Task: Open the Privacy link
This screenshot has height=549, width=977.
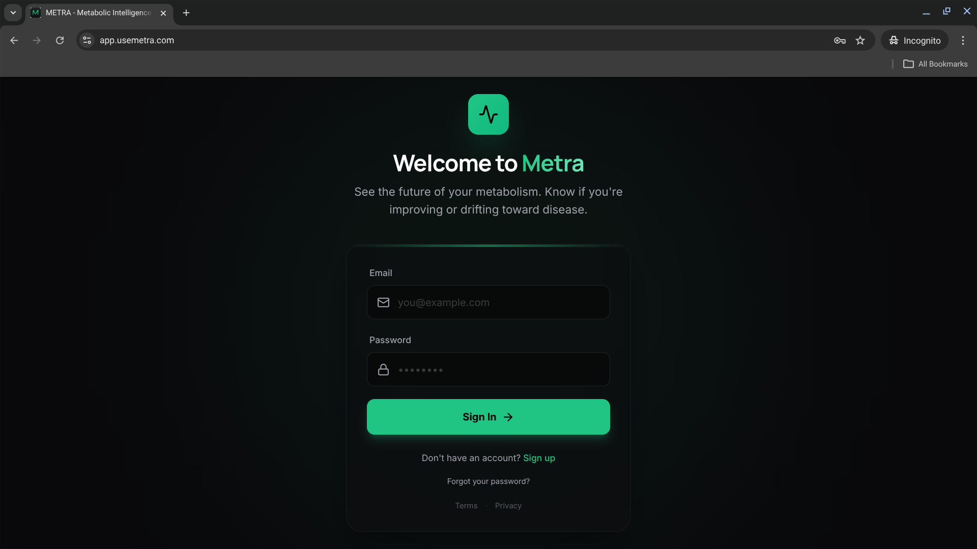Action: pyautogui.click(x=508, y=506)
